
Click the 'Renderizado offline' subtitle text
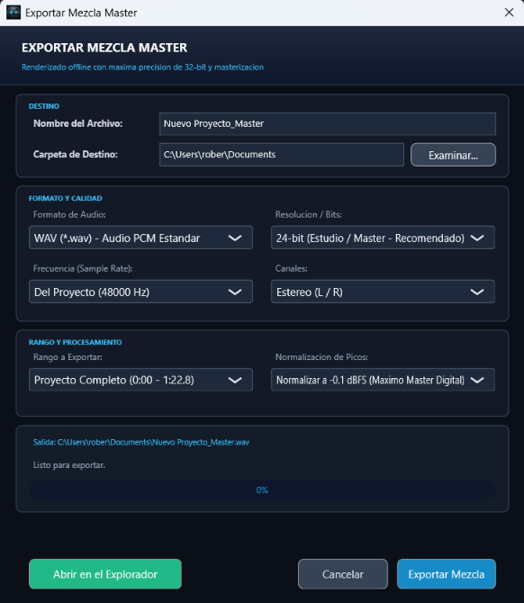tap(143, 67)
